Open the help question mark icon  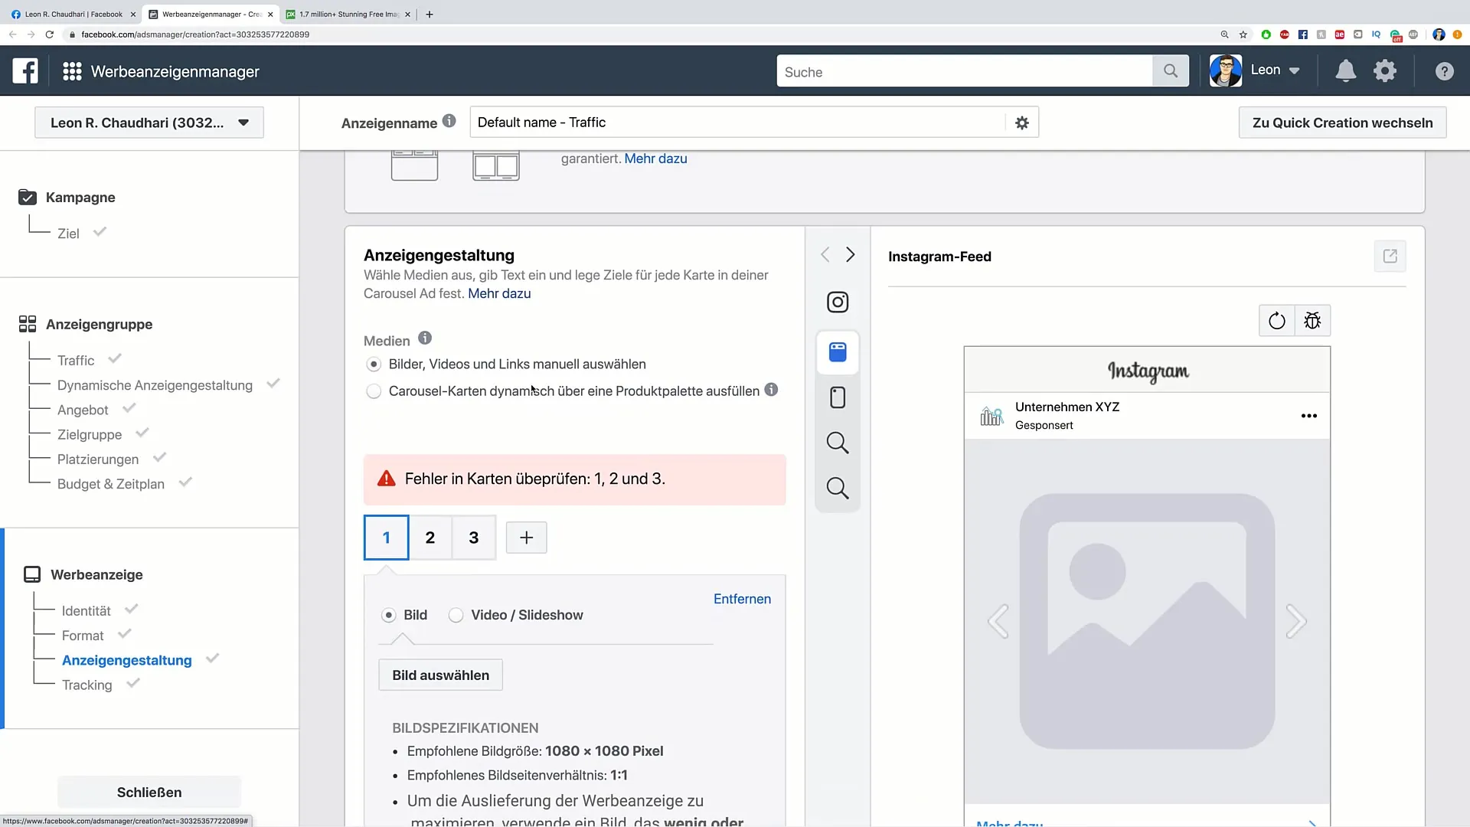tap(1444, 71)
